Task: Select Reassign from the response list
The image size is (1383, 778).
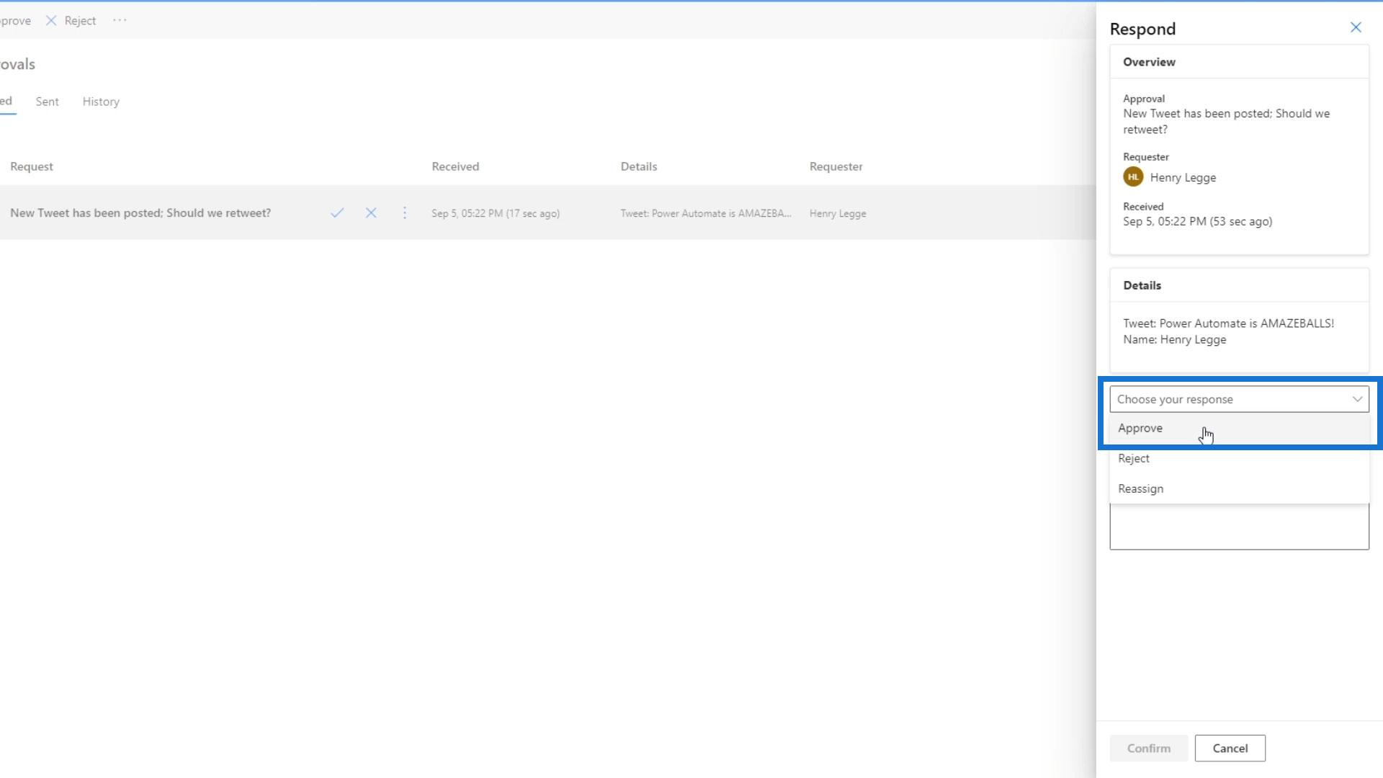Action: point(1141,488)
